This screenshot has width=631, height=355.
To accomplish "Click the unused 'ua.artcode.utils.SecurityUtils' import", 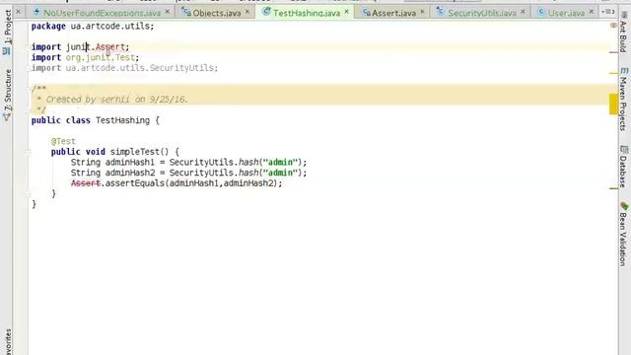I will point(140,68).
